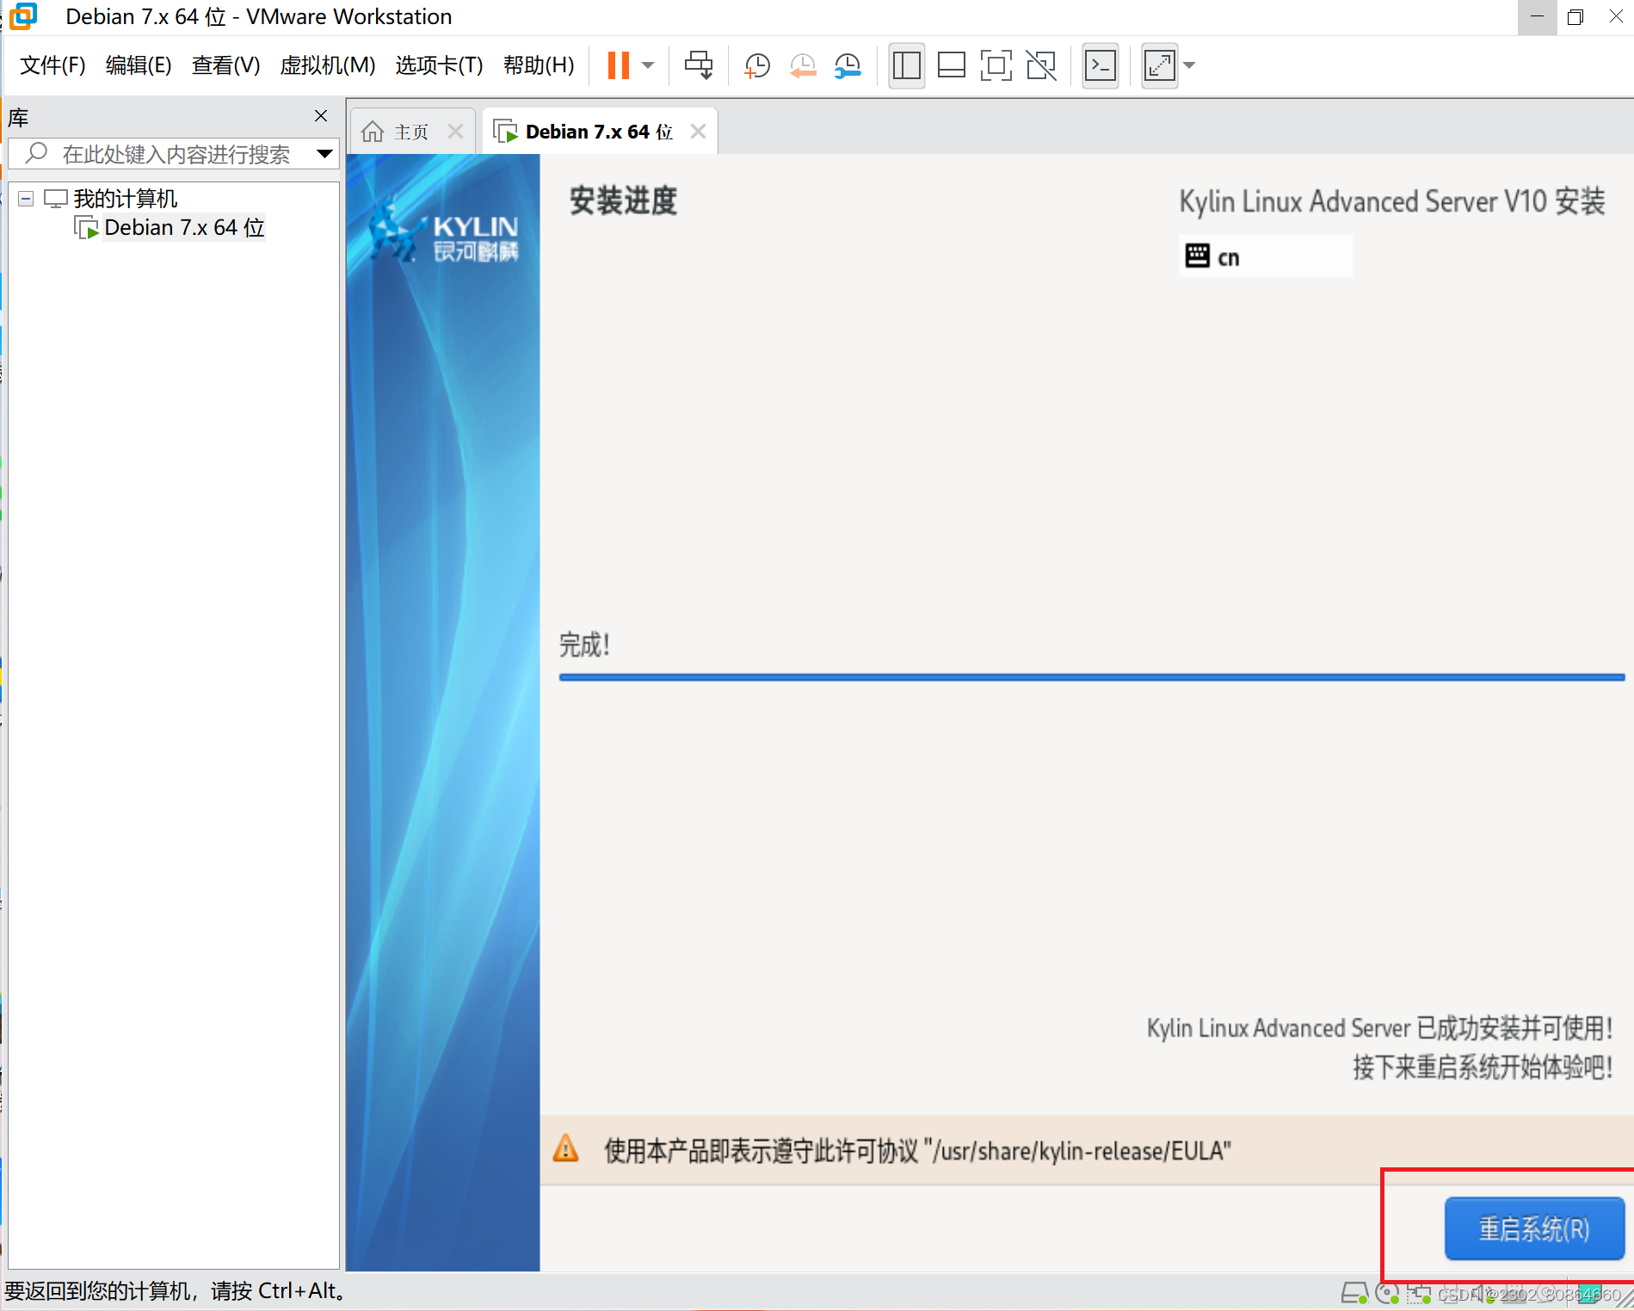Switch to Unity mode icon
This screenshot has width=1634, height=1311.
(x=1041, y=65)
